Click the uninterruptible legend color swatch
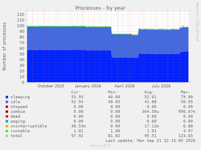Image resolution: width=201 pixels, height=150 pixels. 7,126
